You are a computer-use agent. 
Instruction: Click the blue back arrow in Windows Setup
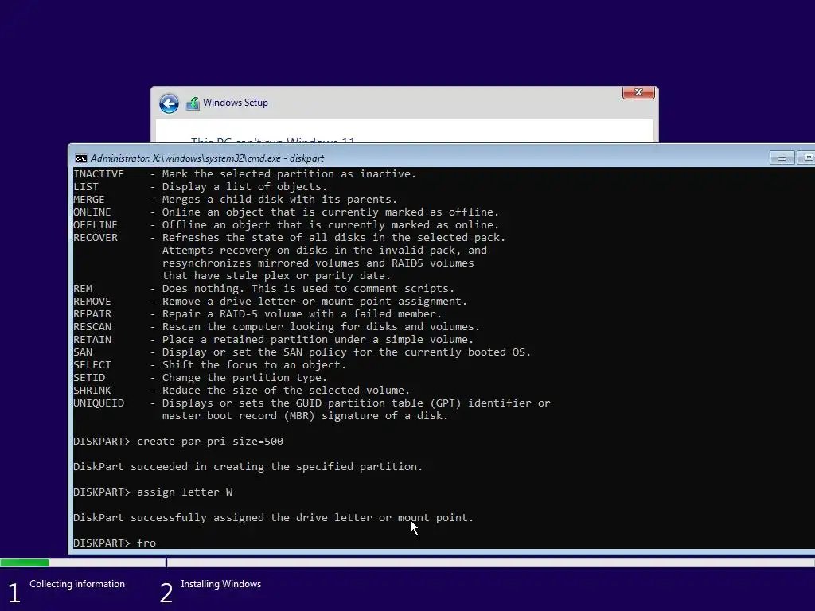coord(169,103)
